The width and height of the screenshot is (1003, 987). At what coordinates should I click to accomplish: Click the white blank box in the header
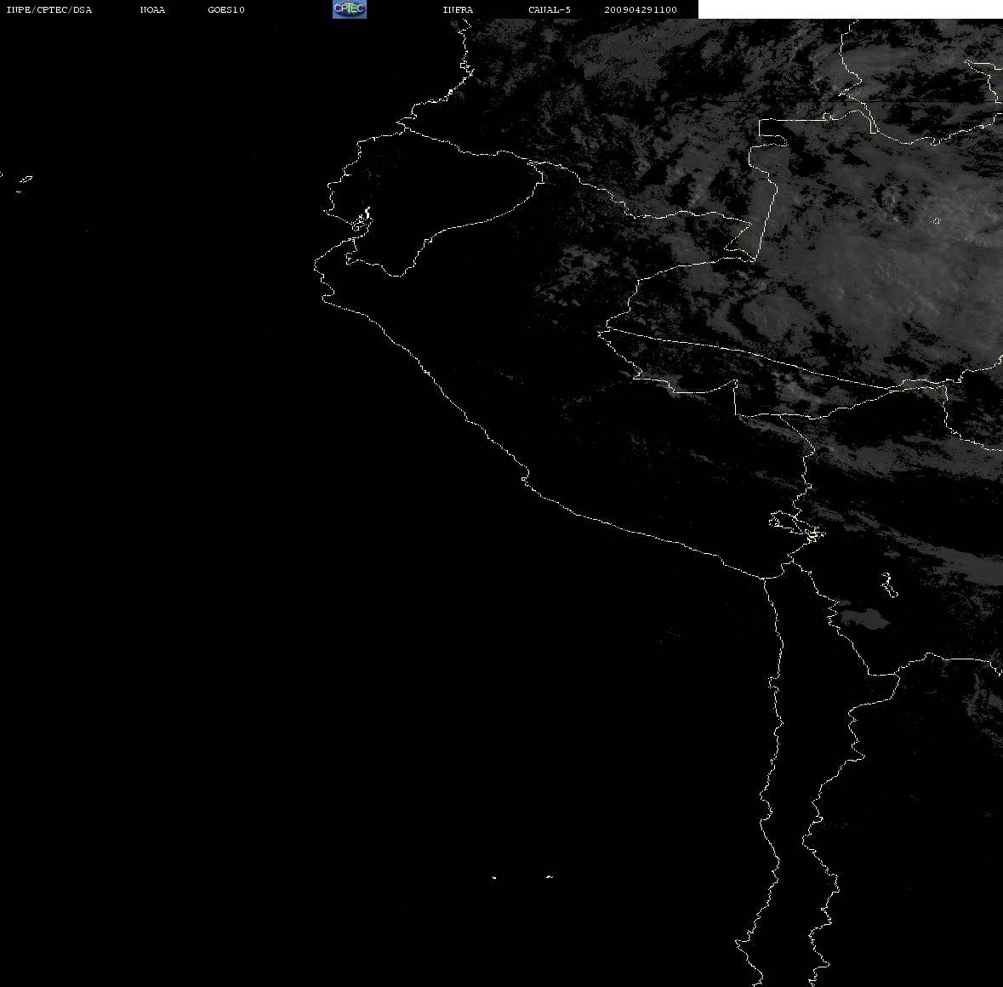(x=850, y=9)
